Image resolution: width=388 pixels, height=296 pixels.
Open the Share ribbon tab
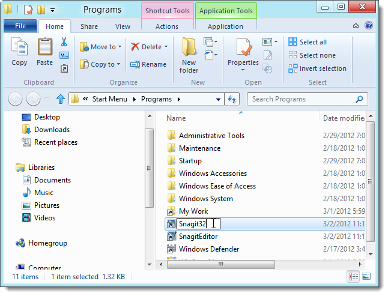point(89,26)
